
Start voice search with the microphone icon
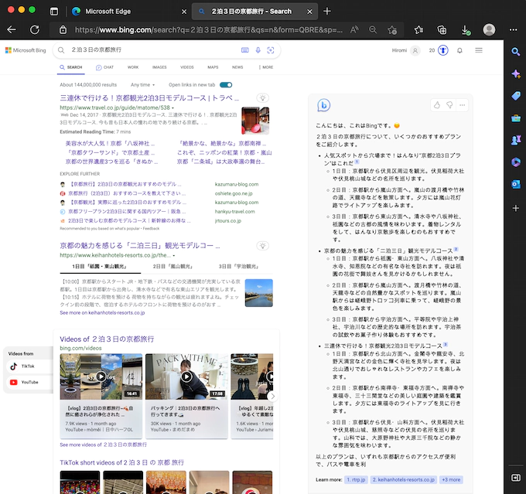click(x=258, y=50)
